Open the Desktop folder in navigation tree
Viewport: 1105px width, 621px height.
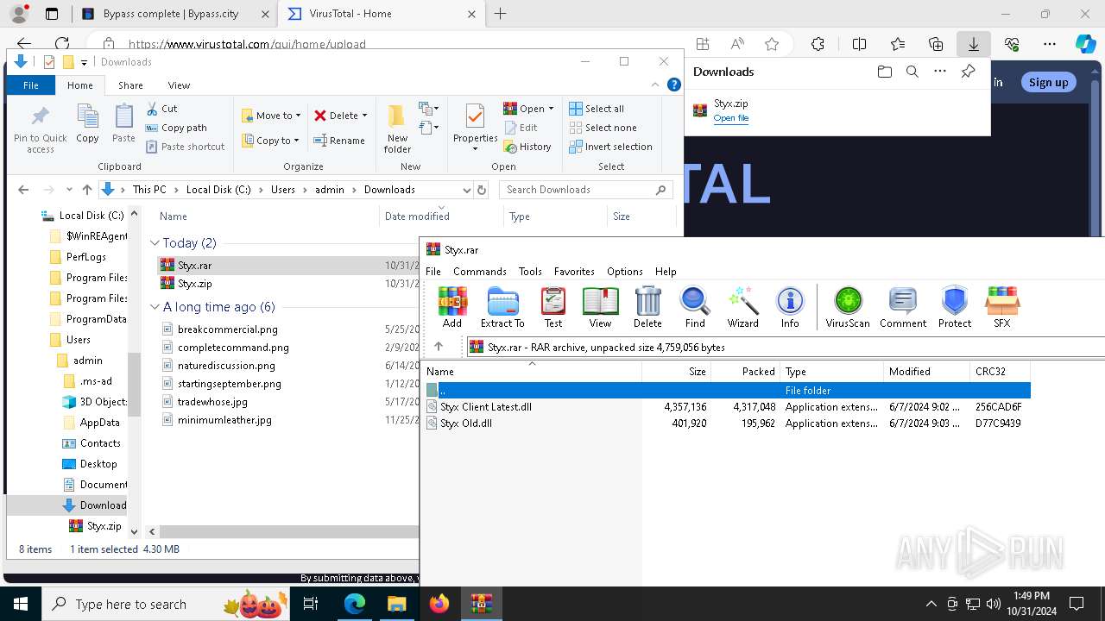coord(98,464)
